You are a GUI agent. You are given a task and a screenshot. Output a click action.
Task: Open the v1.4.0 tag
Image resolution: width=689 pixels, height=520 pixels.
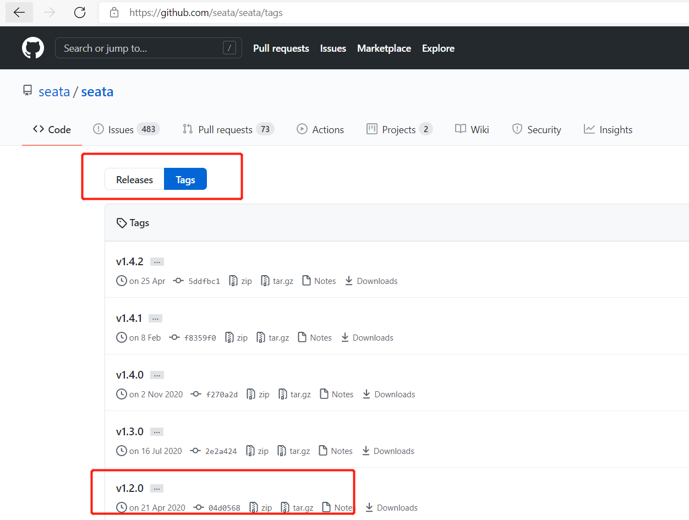tap(130, 375)
